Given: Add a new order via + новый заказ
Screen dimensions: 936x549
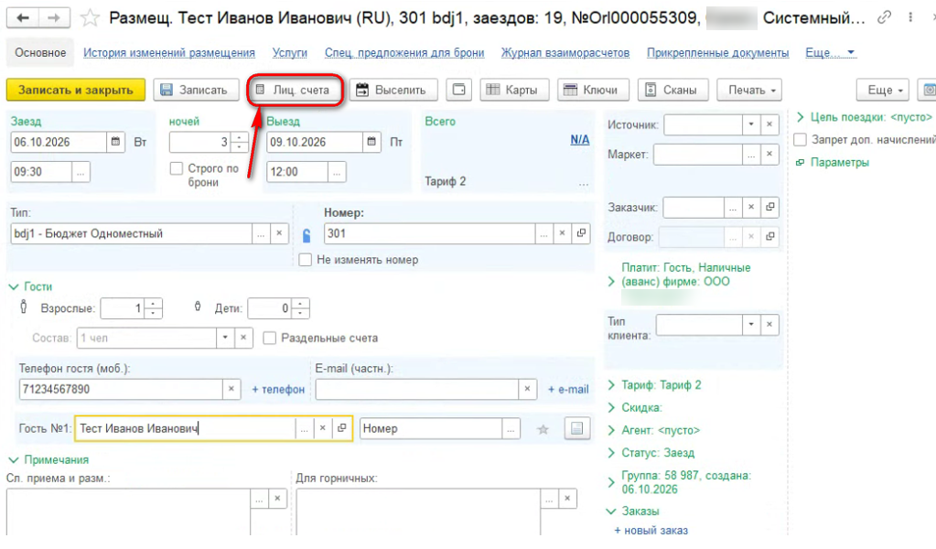Looking at the screenshot, I should tap(651, 530).
